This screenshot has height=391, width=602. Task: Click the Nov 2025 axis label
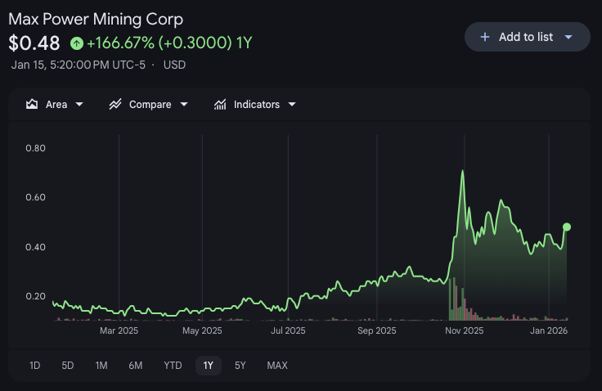(x=465, y=330)
